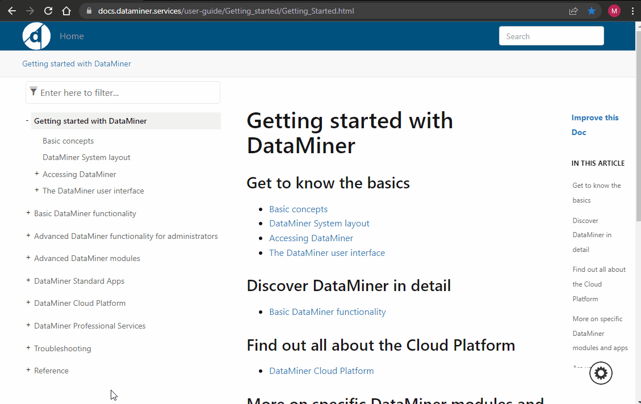The image size is (641, 404).
Task: Click 'Improve this Doc' link
Action: click(595, 125)
